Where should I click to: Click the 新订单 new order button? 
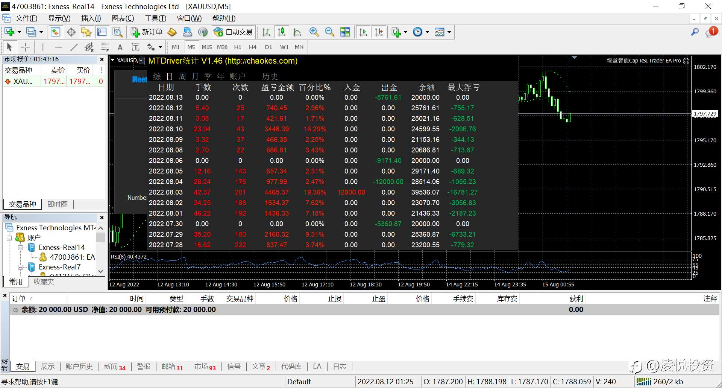(x=147, y=32)
